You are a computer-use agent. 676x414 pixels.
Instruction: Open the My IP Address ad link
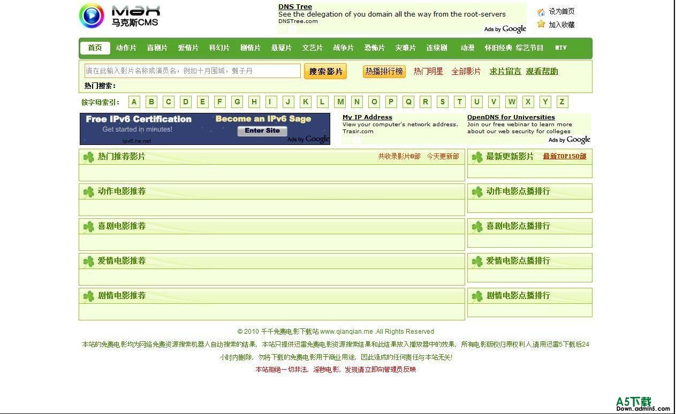367,117
